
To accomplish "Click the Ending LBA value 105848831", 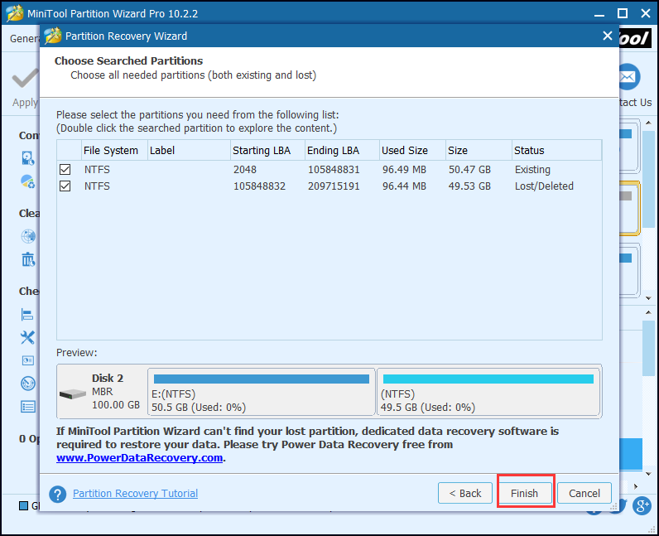I will [334, 170].
